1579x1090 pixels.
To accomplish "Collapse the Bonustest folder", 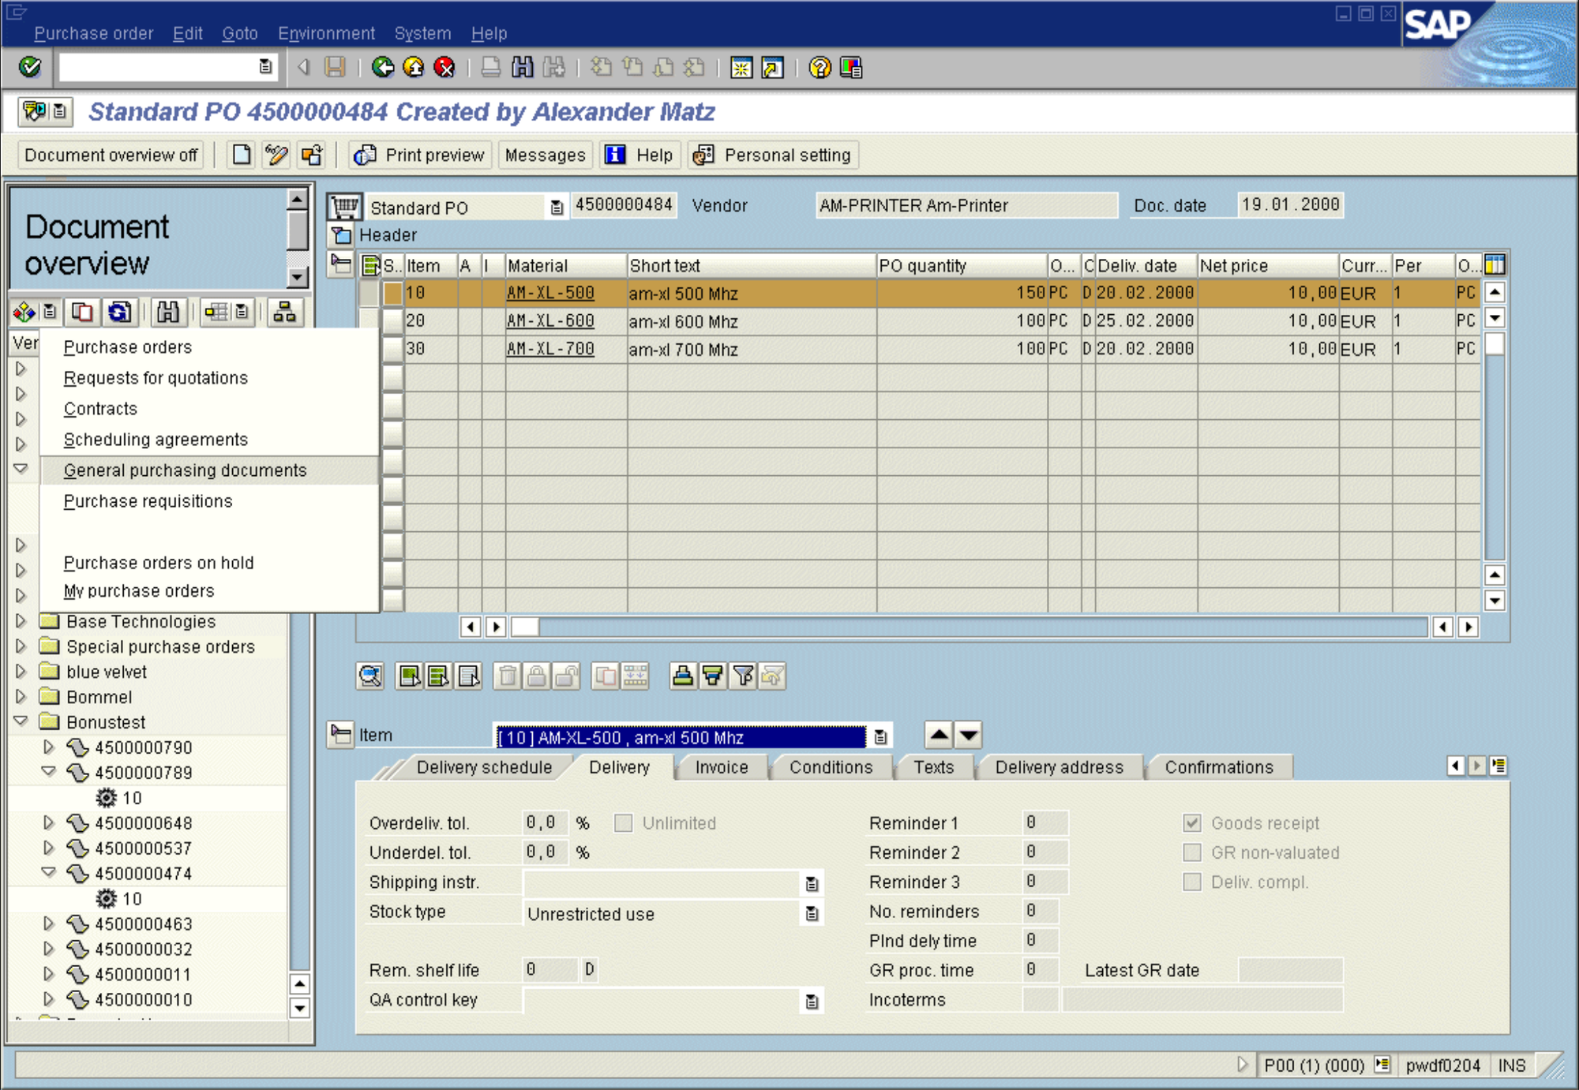I will 21,721.
